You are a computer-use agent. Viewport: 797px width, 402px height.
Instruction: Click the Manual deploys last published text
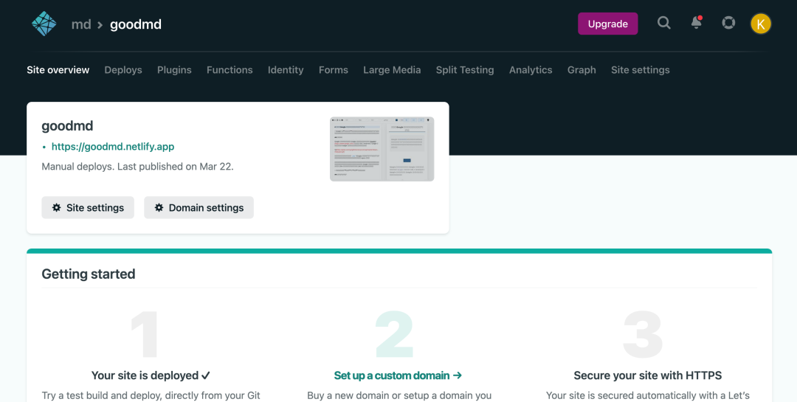tap(138, 167)
